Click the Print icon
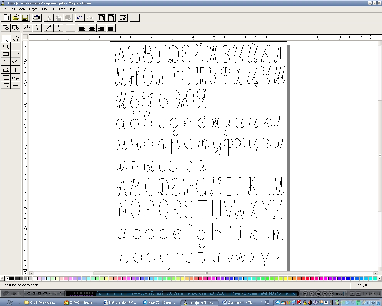The height and width of the screenshot is (306, 382). 37,18
